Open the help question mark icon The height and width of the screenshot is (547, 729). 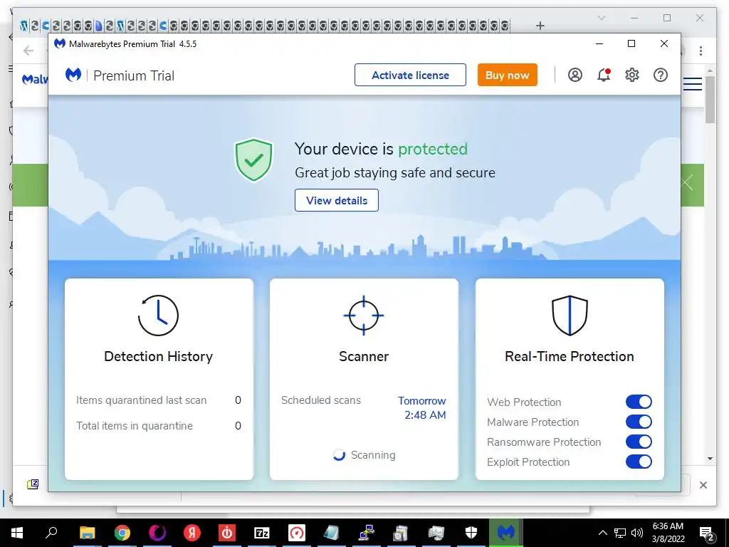point(660,75)
